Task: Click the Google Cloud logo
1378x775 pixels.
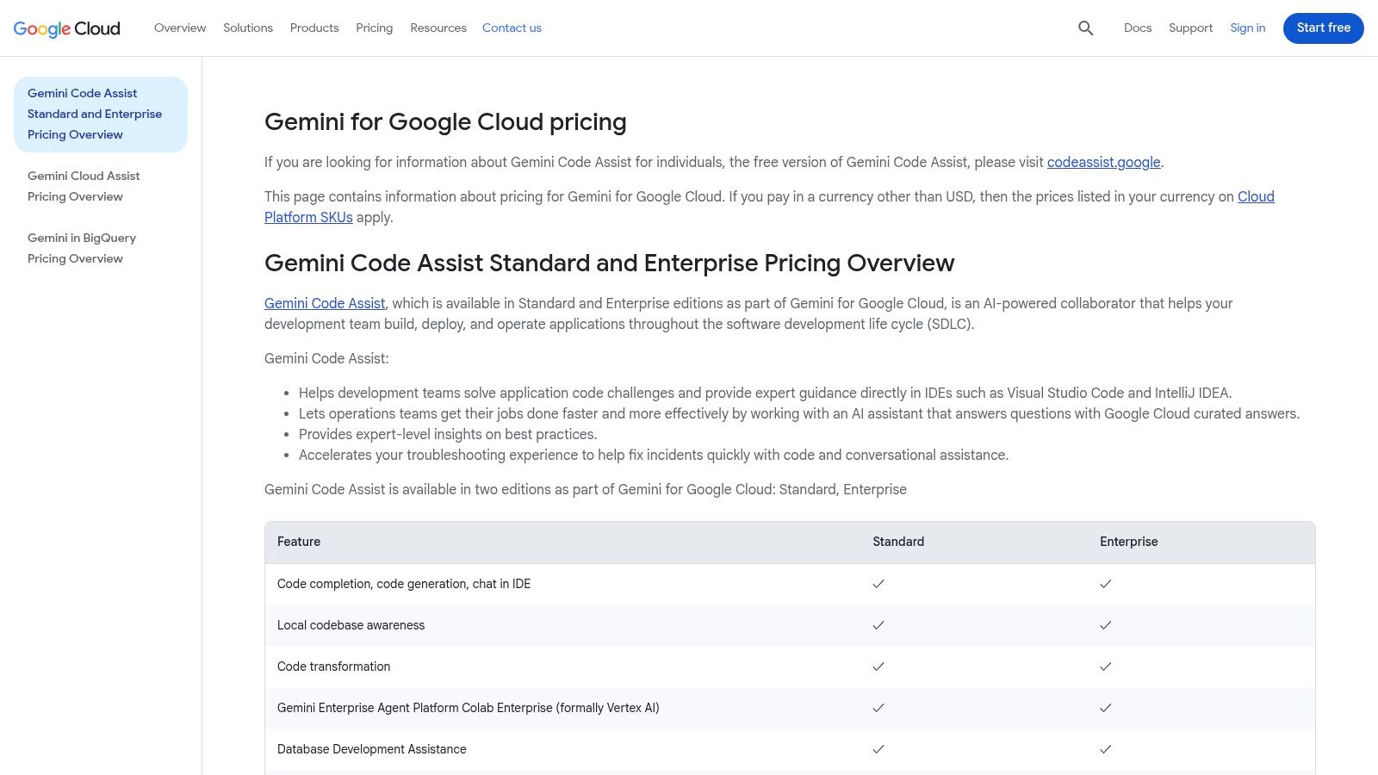Action: [67, 28]
